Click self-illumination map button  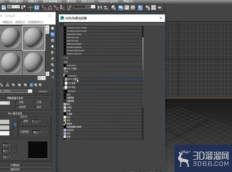coord(46,121)
